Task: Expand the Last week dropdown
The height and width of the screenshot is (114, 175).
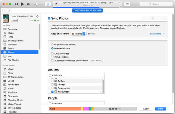Action: [x=97, y=61]
